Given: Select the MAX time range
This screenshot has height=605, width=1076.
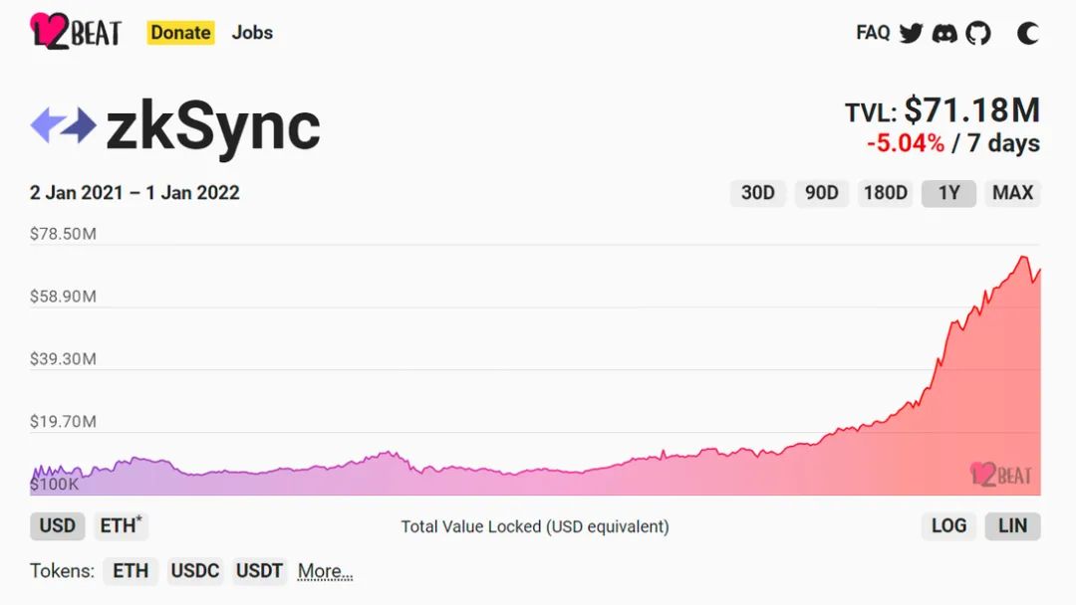Looking at the screenshot, I should tap(1013, 193).
